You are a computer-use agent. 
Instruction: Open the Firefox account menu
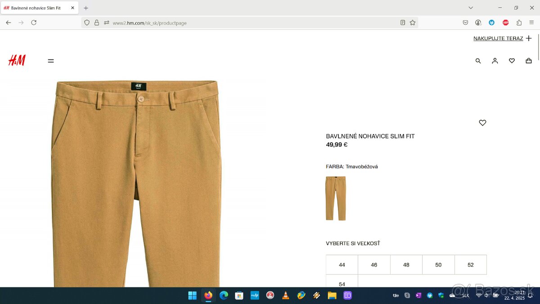pyautogui.click(x=478, y=23)
